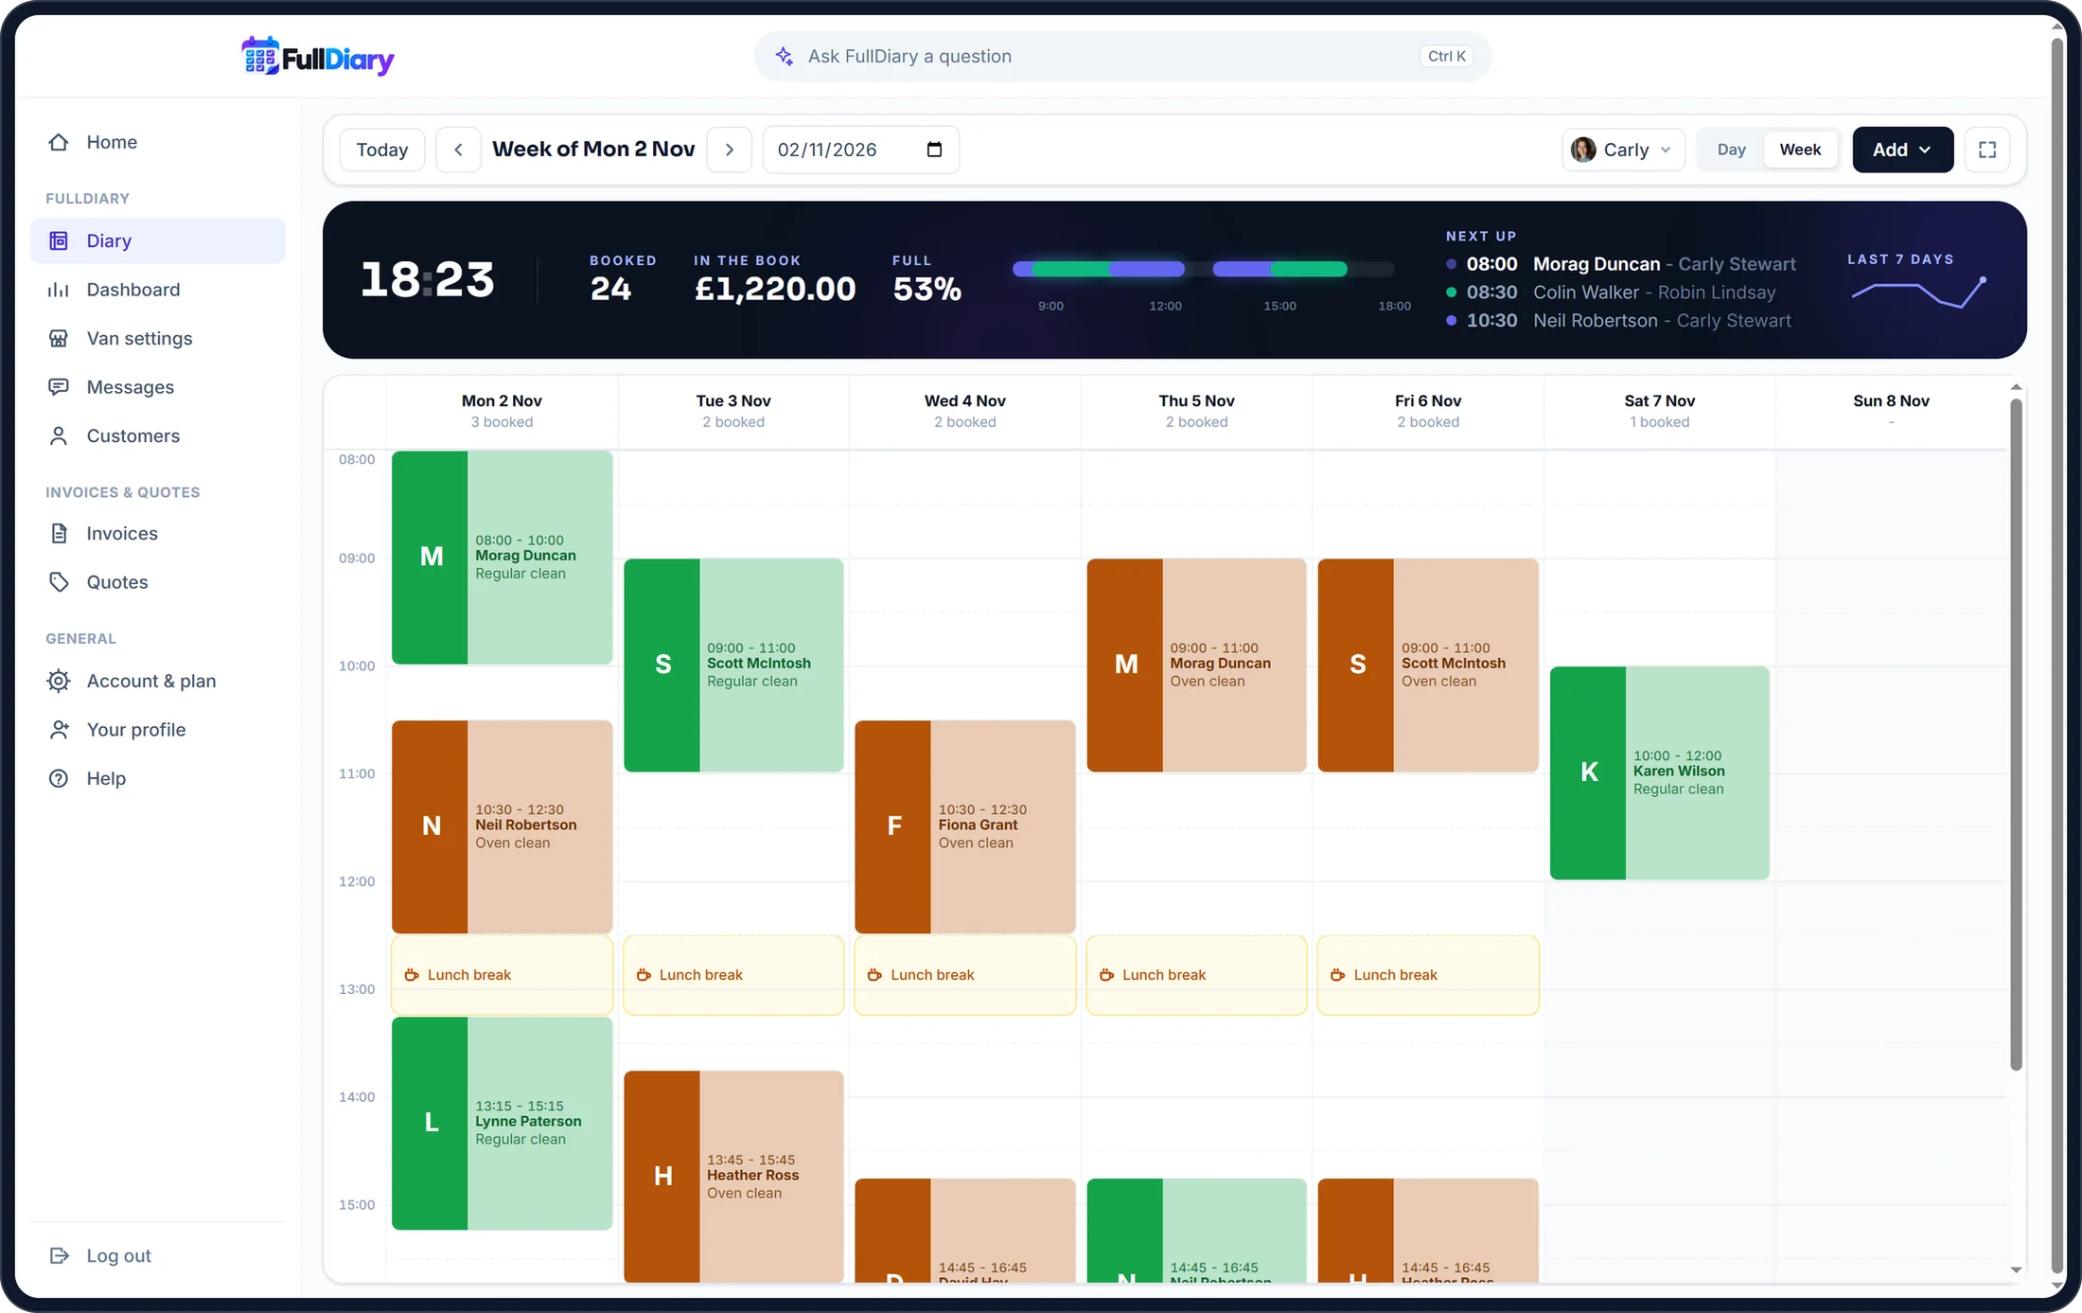2082x1313 pixels.
Task: Open Heather Ross's 13:45 Tuesday booking
Action: [x=733, y=1177]
